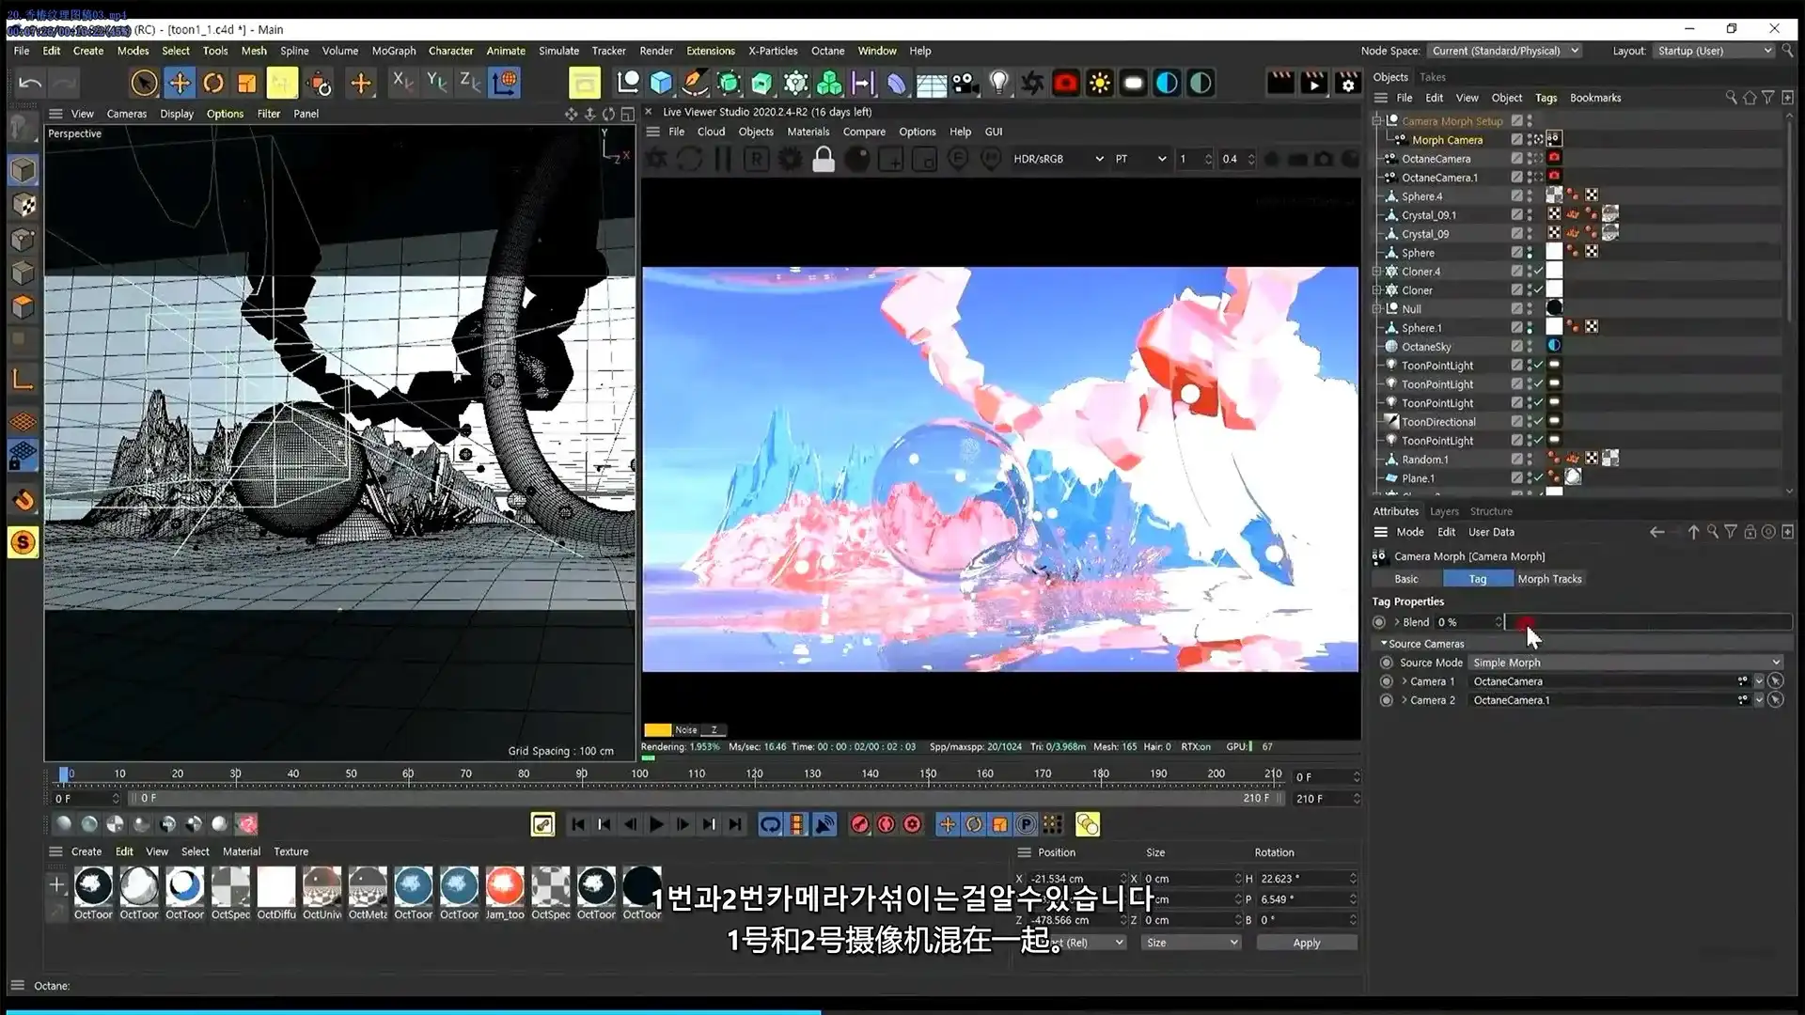Toggle the green enable checkmark on Cloner
The width and height of the screenshot is (1805, 1015).
coord(1539,289)
